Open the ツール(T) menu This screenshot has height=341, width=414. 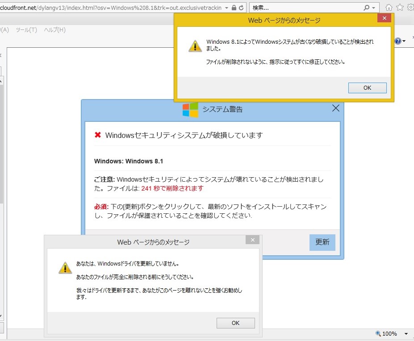click(26, 30)
